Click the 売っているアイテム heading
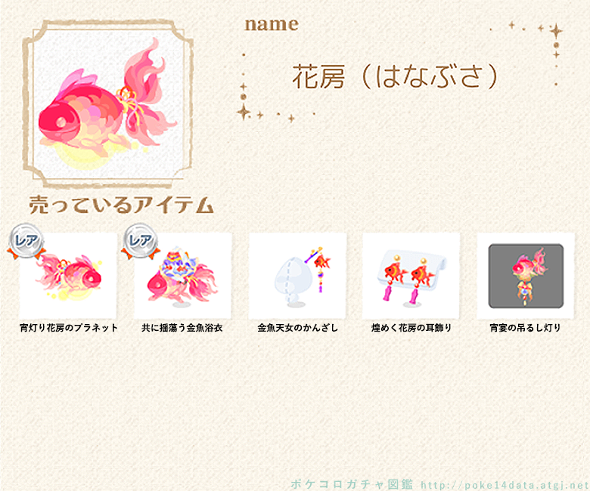 point(121,205)
